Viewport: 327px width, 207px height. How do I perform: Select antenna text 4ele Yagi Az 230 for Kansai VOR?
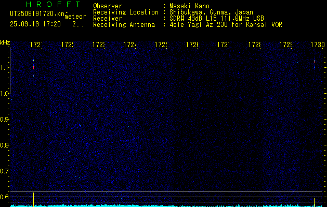coord(226,25)
